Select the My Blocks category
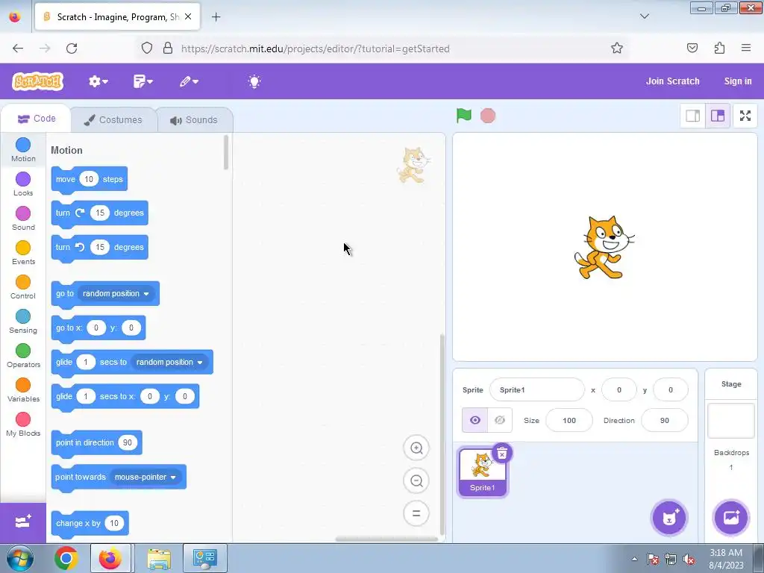This screenshot has width=764, height=573. tap(23, 425)
